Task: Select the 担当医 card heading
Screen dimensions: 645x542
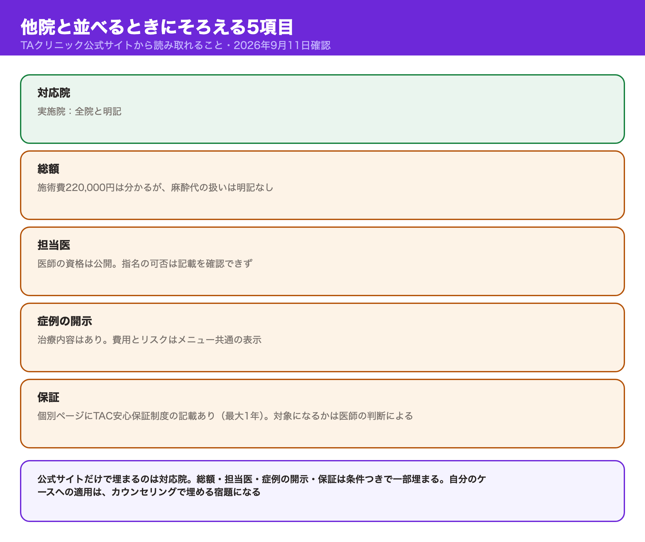Action: coord(54,245)
